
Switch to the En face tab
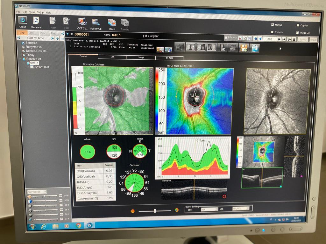click(x=169, y=58)
